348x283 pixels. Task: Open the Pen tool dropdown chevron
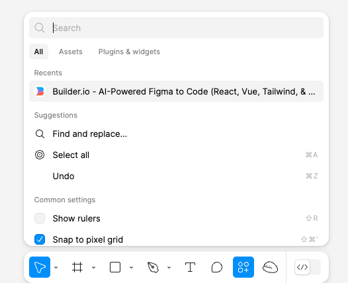(x=169, y=267)
